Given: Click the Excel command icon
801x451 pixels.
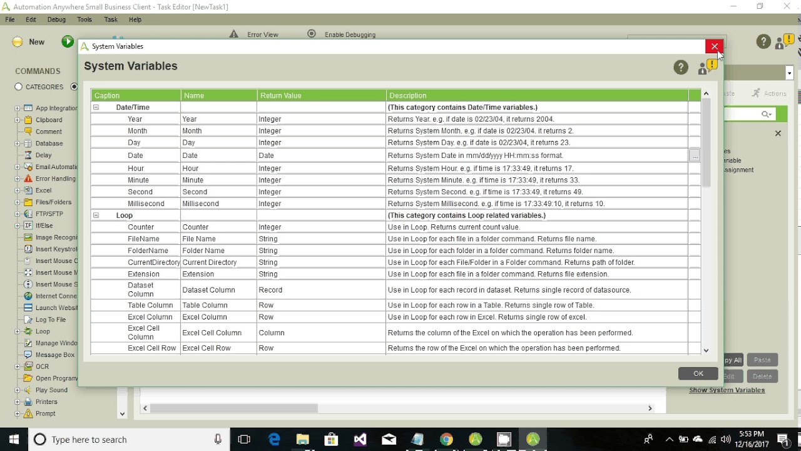Looking at the screenshot, I should (x=28, y=190).
